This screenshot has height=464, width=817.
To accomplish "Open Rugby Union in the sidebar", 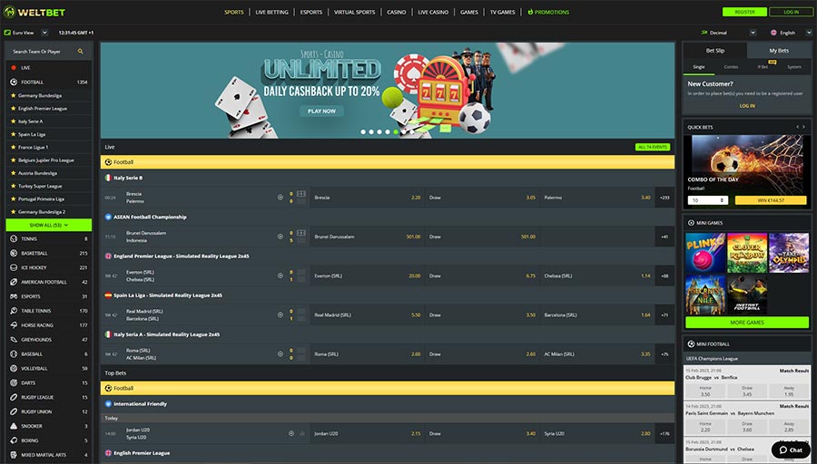I will (x=48, y=411).
